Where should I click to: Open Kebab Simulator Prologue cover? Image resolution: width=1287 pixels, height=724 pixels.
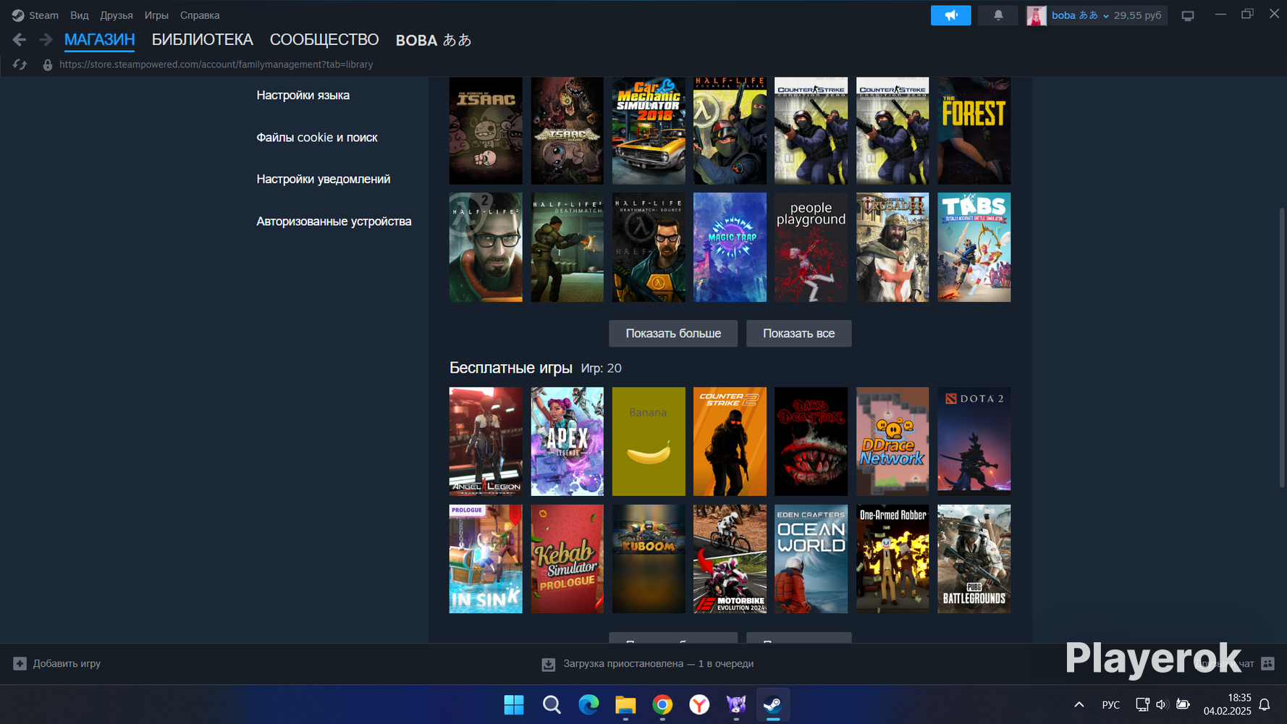pyautogui.click(x=567, y=559)
